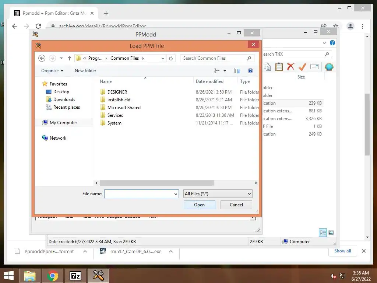Select My Computer in navigation pane
This screenshot has width=377, height=283.
63,122
